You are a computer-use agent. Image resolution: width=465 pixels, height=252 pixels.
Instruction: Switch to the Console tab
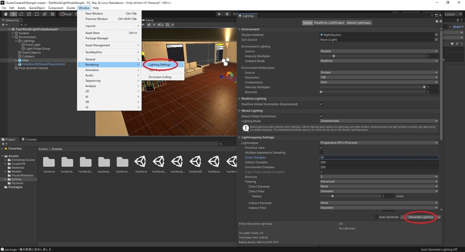click(x=29, y=140)
